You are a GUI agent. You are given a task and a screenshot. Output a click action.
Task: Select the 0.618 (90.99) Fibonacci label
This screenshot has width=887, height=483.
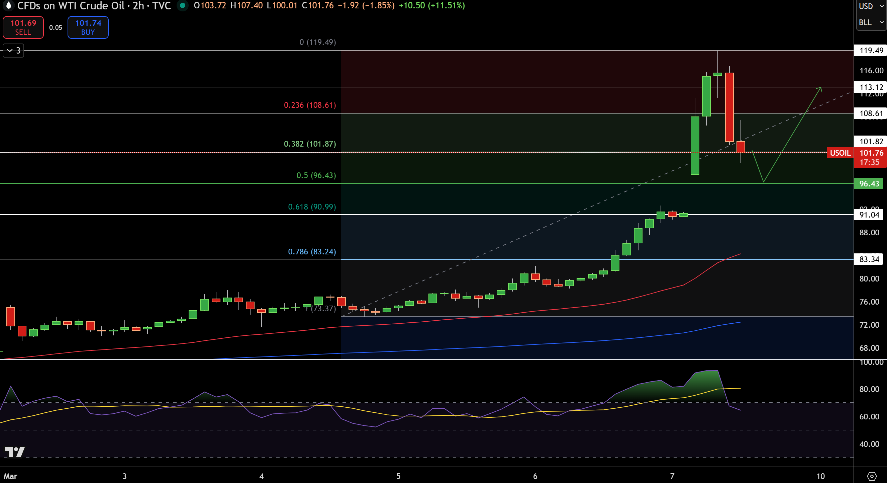[312, 207]
